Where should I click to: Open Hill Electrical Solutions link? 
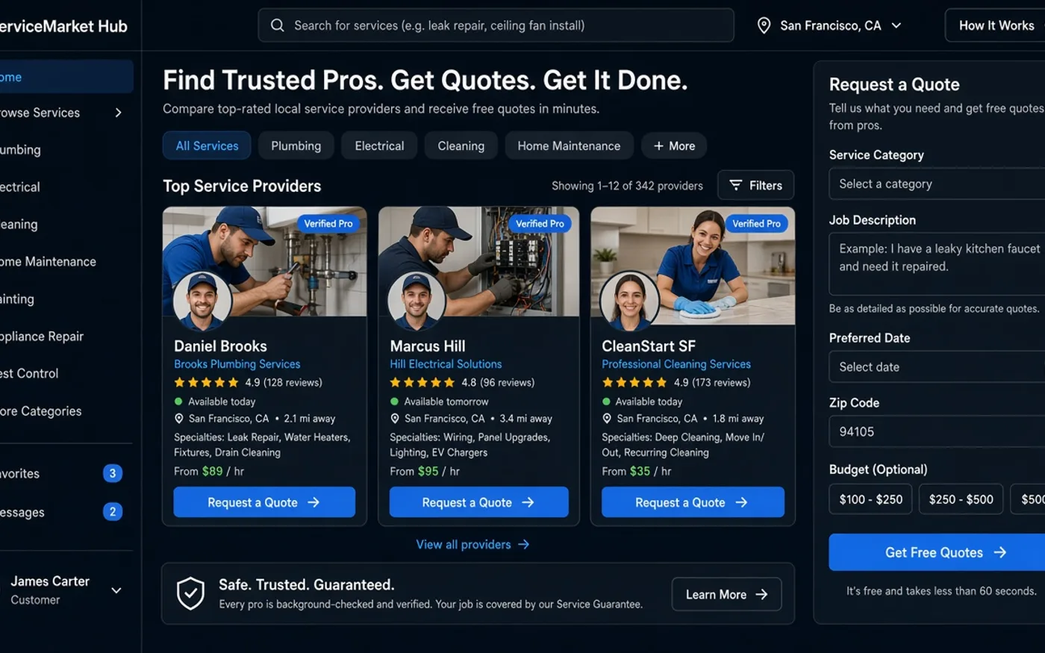pos(446,364)
